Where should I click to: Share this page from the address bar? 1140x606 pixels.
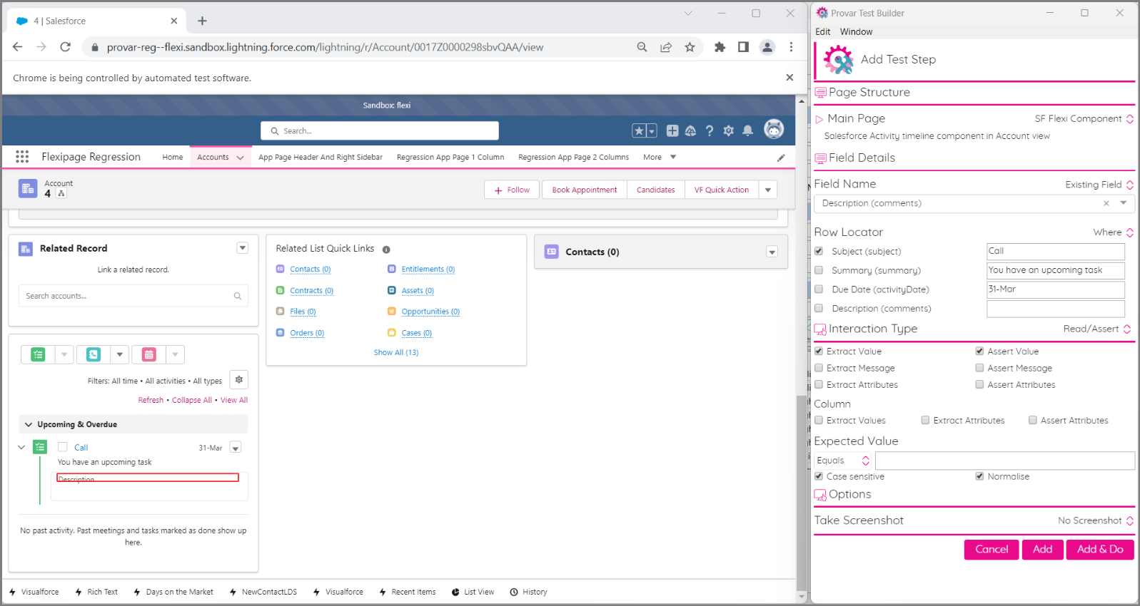[x=666, y=47]
